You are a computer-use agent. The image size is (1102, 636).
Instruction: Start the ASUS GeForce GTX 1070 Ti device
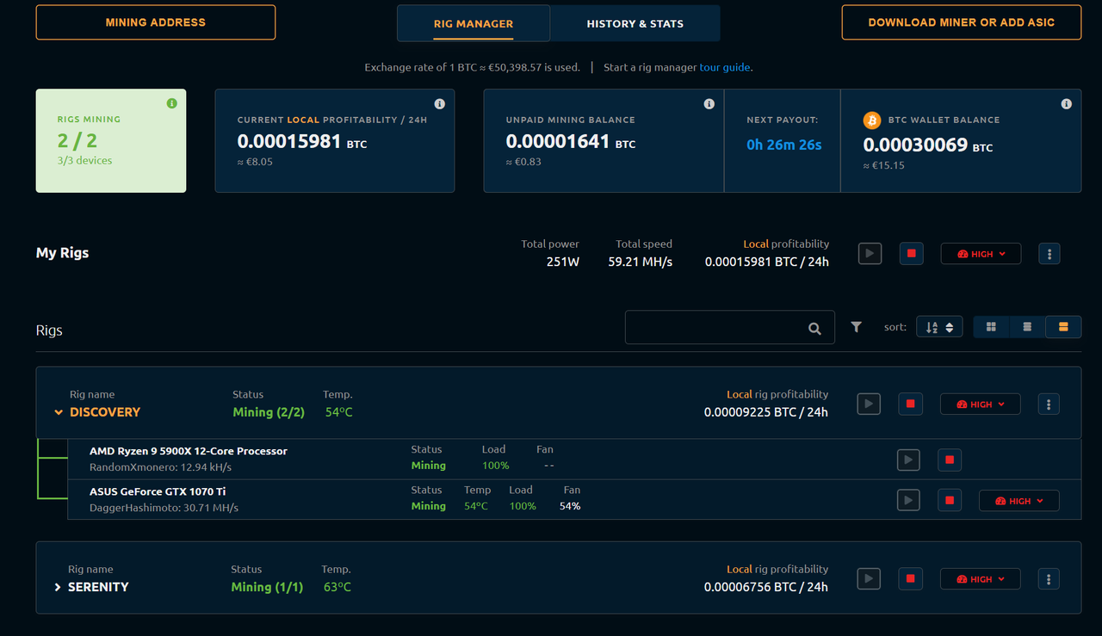(908, 500)
